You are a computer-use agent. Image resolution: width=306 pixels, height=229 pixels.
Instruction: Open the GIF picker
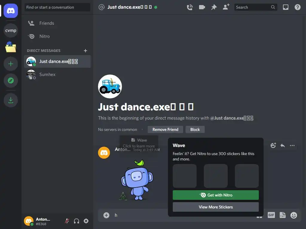tap(271, 215)
